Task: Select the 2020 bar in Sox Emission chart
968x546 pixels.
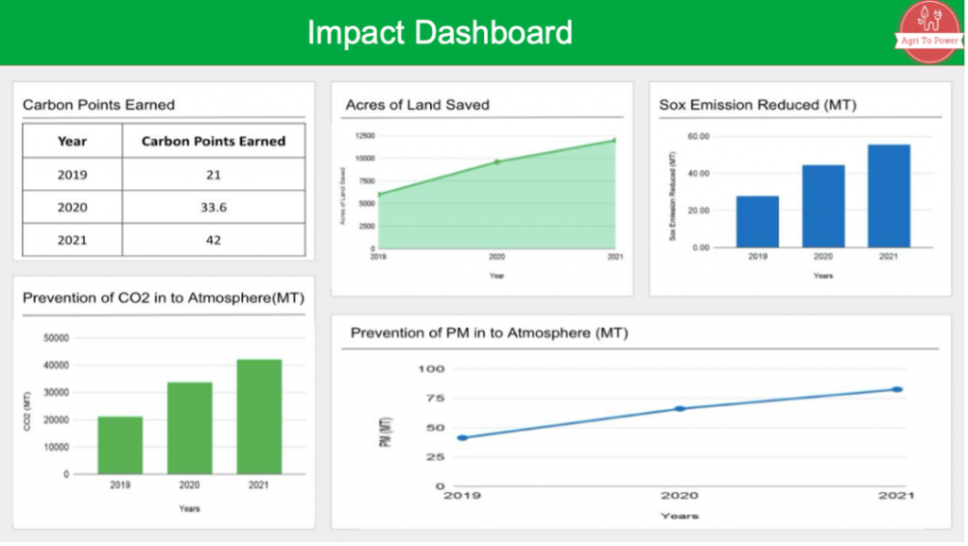Action: [x=822, y=203]
